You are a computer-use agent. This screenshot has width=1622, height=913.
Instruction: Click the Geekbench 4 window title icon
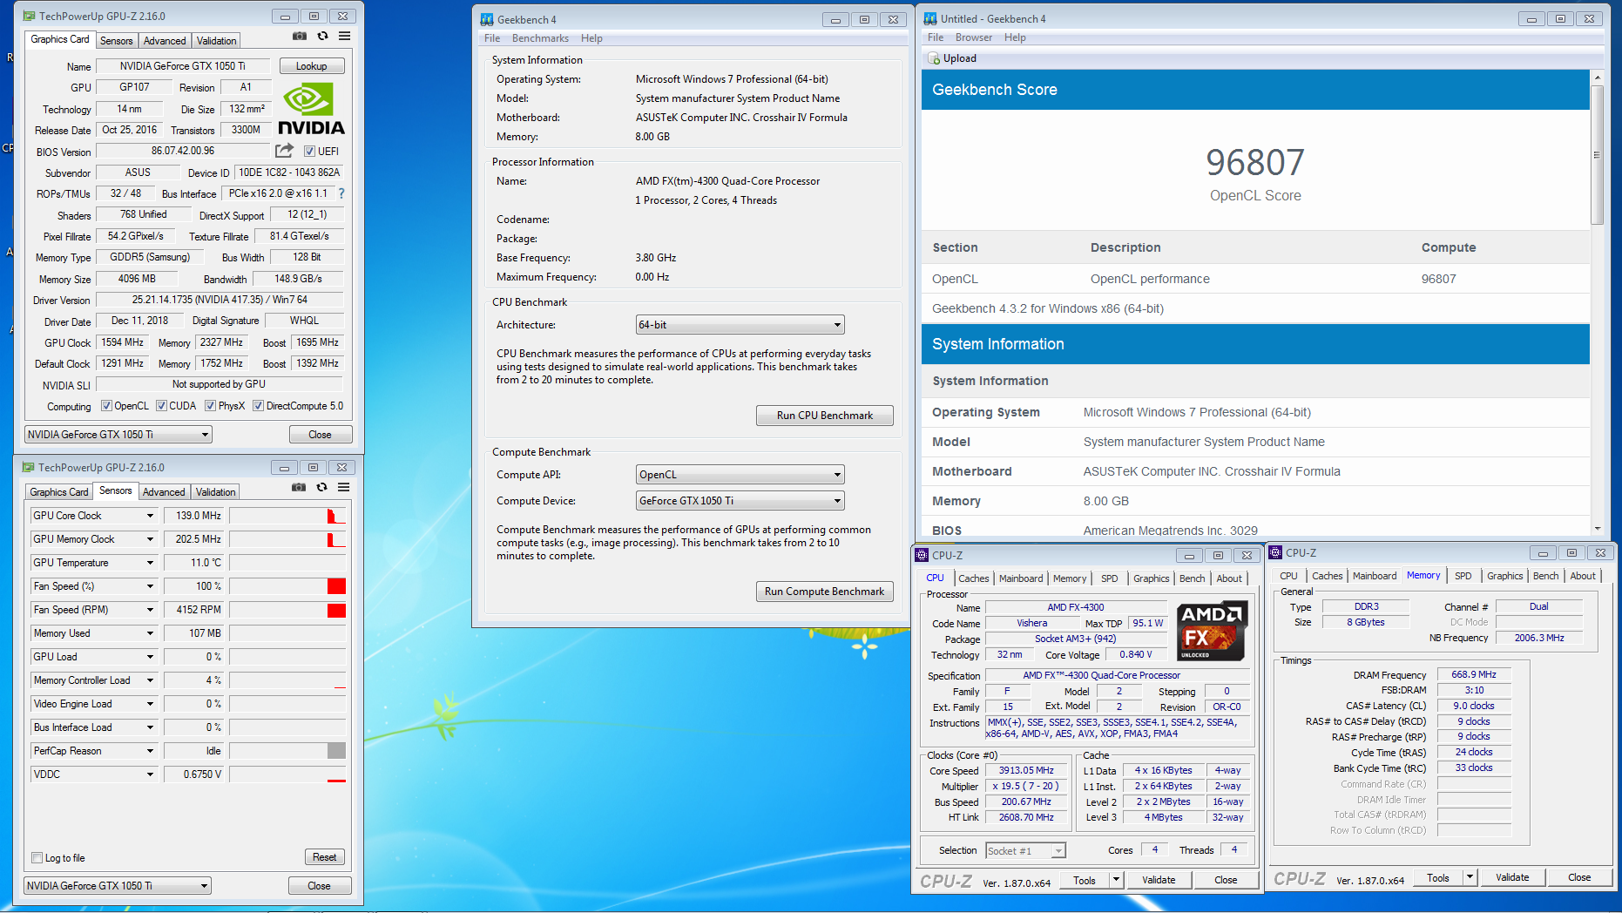487,19
